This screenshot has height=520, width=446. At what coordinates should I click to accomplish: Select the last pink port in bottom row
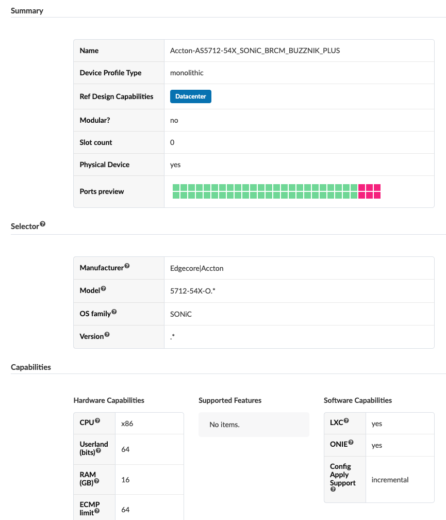(377, 195)
